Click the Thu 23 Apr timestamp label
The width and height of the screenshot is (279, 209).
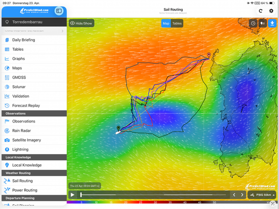[85, 186]
